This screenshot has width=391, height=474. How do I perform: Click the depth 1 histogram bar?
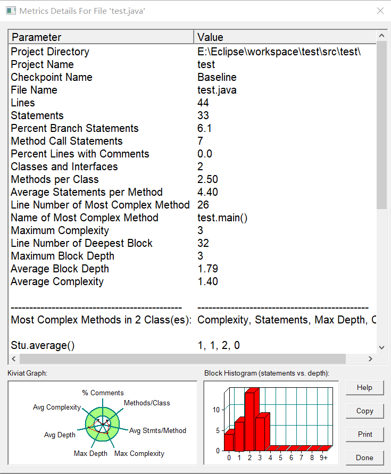[239, 435]
